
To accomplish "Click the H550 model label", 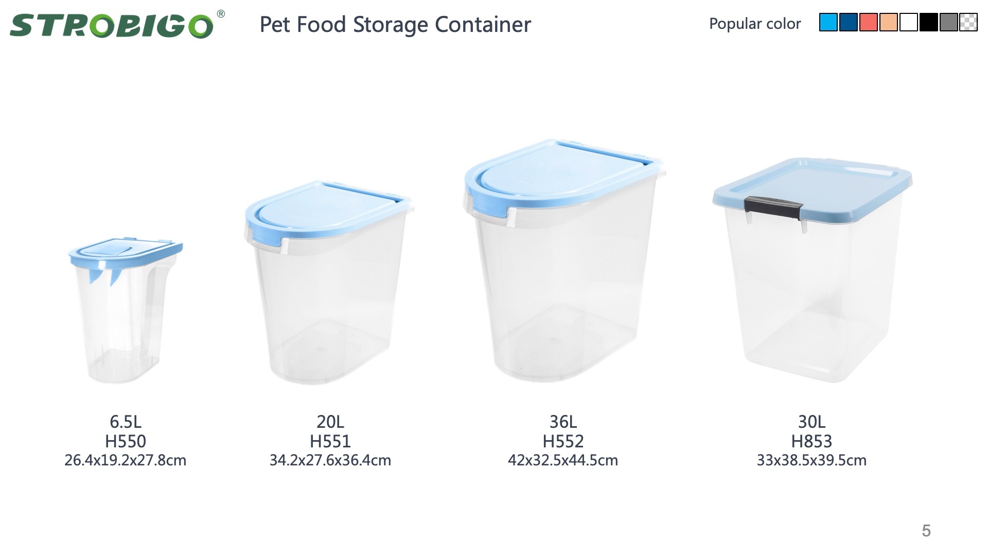I will pyautogui.click(x=125, y=441).
